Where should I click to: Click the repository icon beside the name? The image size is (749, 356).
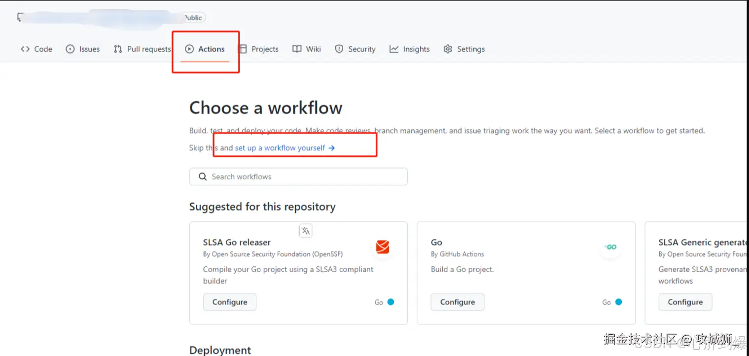(20, 17)
